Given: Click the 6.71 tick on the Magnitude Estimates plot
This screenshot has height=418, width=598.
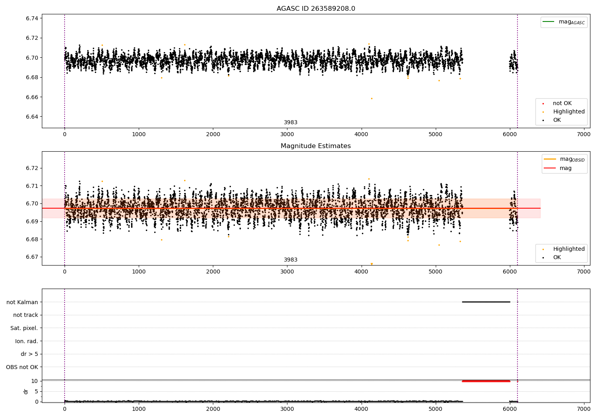Looking at the screenshot, I should [x=32, y=186].
